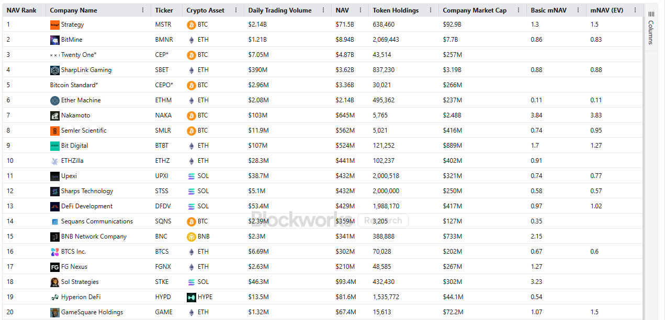Click the $93.4M NAV value
The image size is (665, 320).
tap(346, 282)
